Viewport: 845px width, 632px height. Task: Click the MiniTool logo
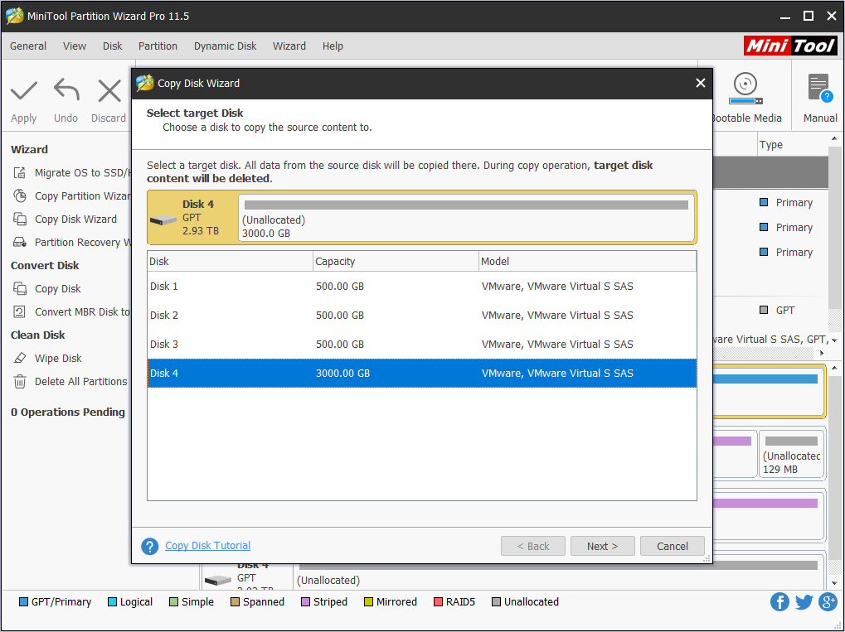(790, 46)
